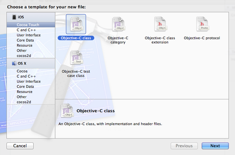Click the Previous button
Image resolution: width=235 pixels, height=155 pixels.
(184, 146)
